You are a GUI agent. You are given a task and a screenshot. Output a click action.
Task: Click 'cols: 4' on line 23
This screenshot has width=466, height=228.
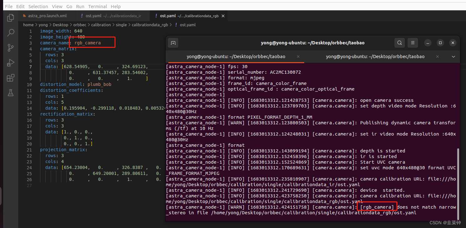(55, 161)
